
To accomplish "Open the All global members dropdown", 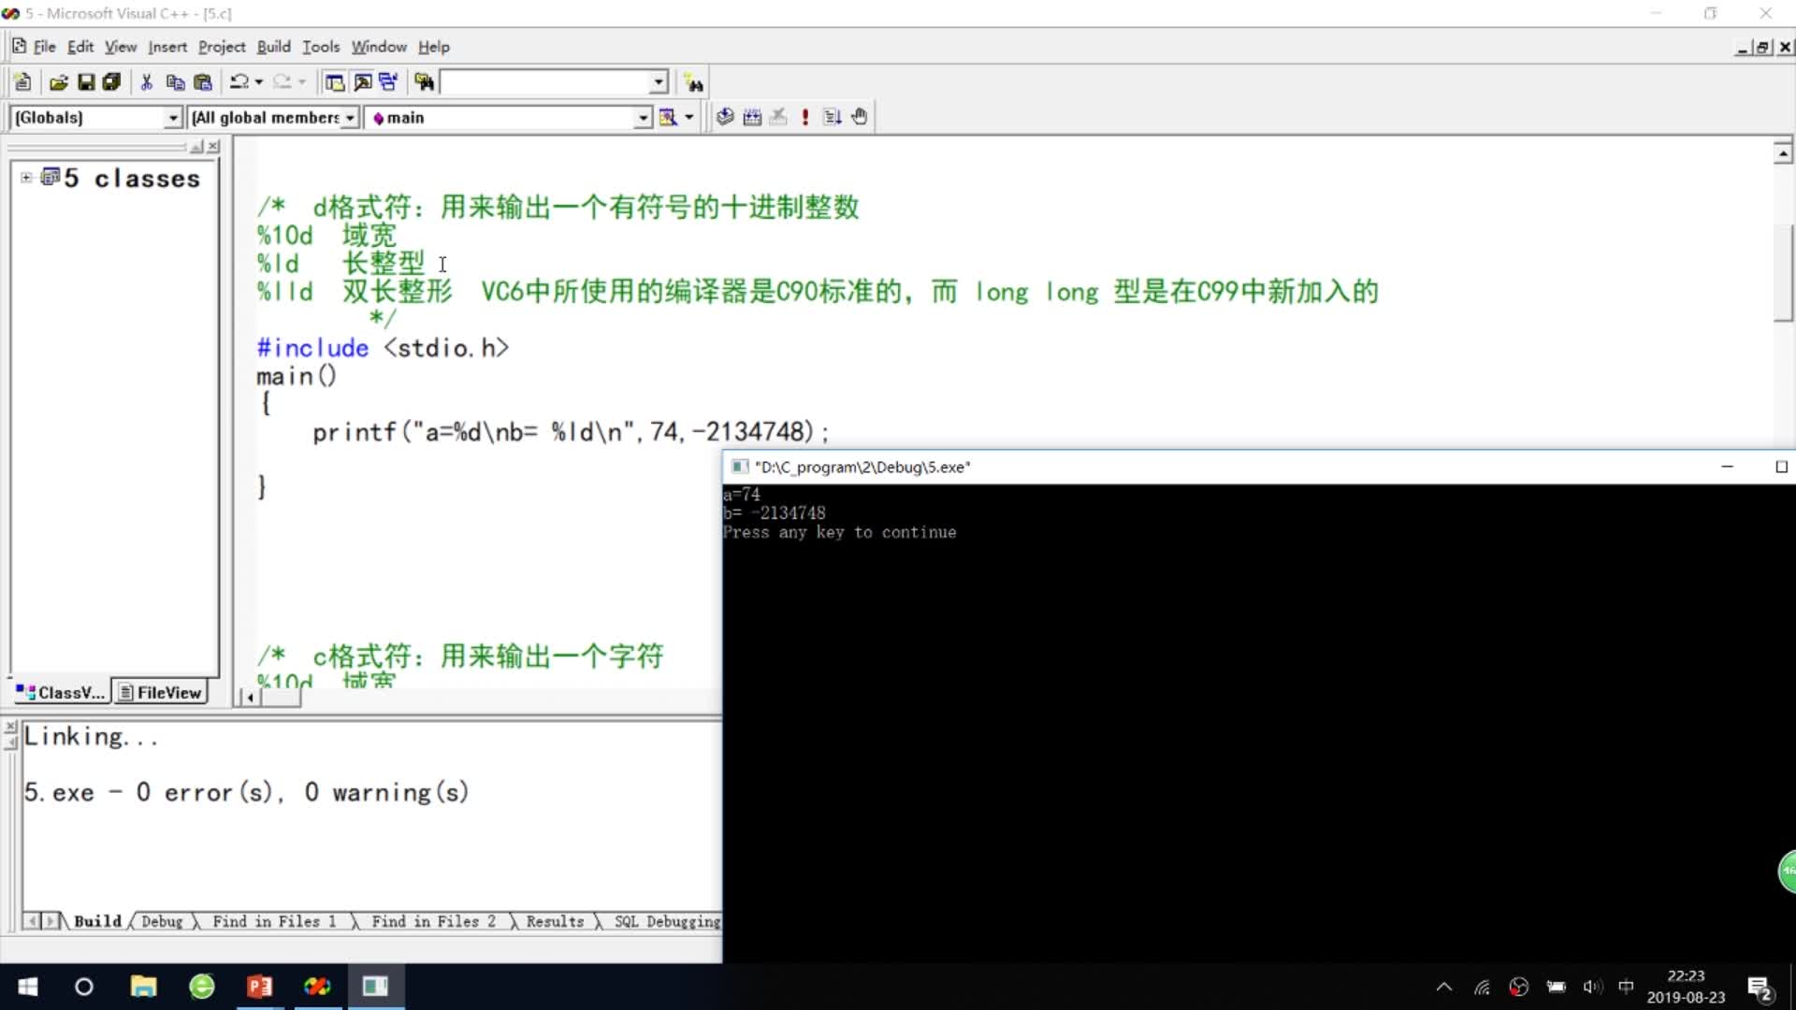I will pos(350,118).
